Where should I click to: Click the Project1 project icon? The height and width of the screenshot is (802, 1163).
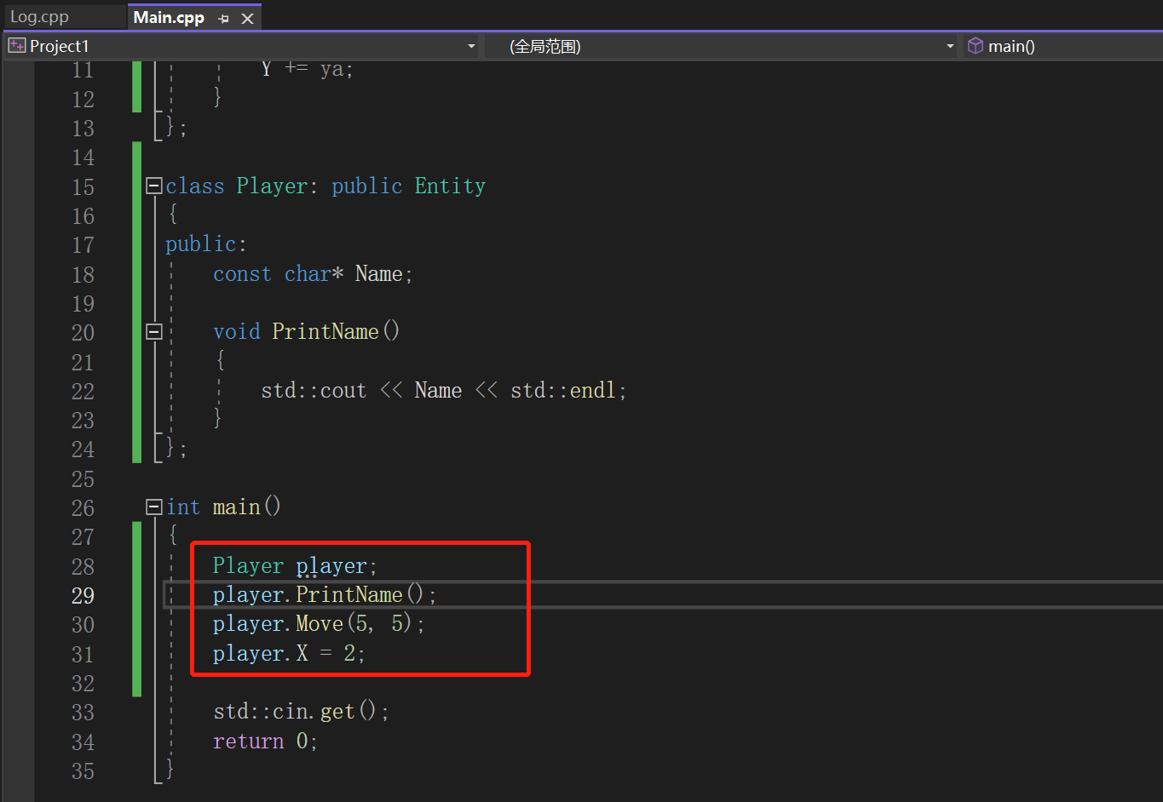tap(17, 45)
